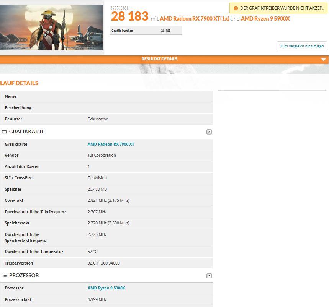Screen dimensions: 329x307
Task: Click the graphics card icon beside GRAFIKKARTE
Action: (4, 132)
